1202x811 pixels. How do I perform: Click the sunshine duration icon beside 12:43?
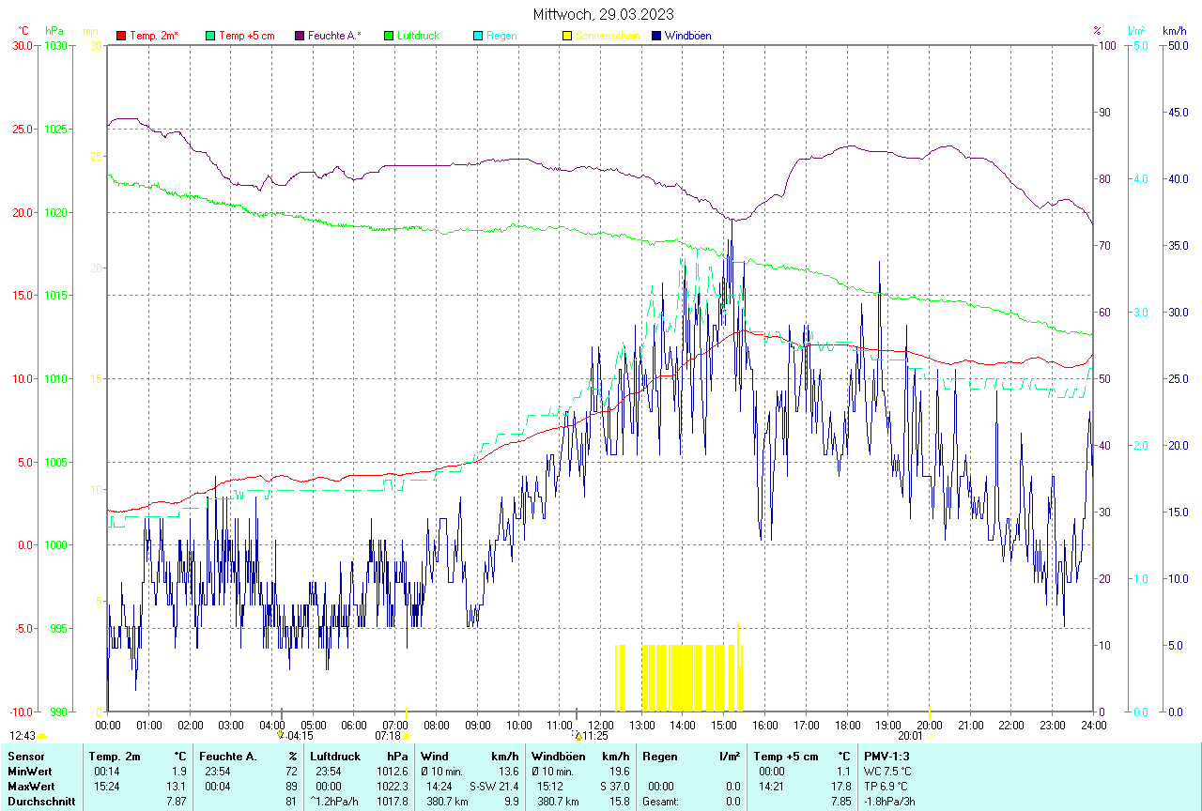point(41,737)
